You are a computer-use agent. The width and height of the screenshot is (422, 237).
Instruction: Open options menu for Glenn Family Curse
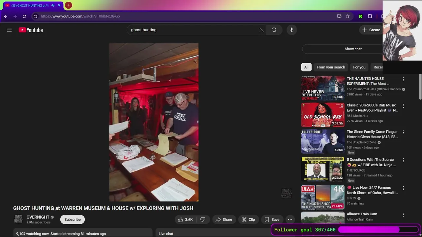pos(403,132)
